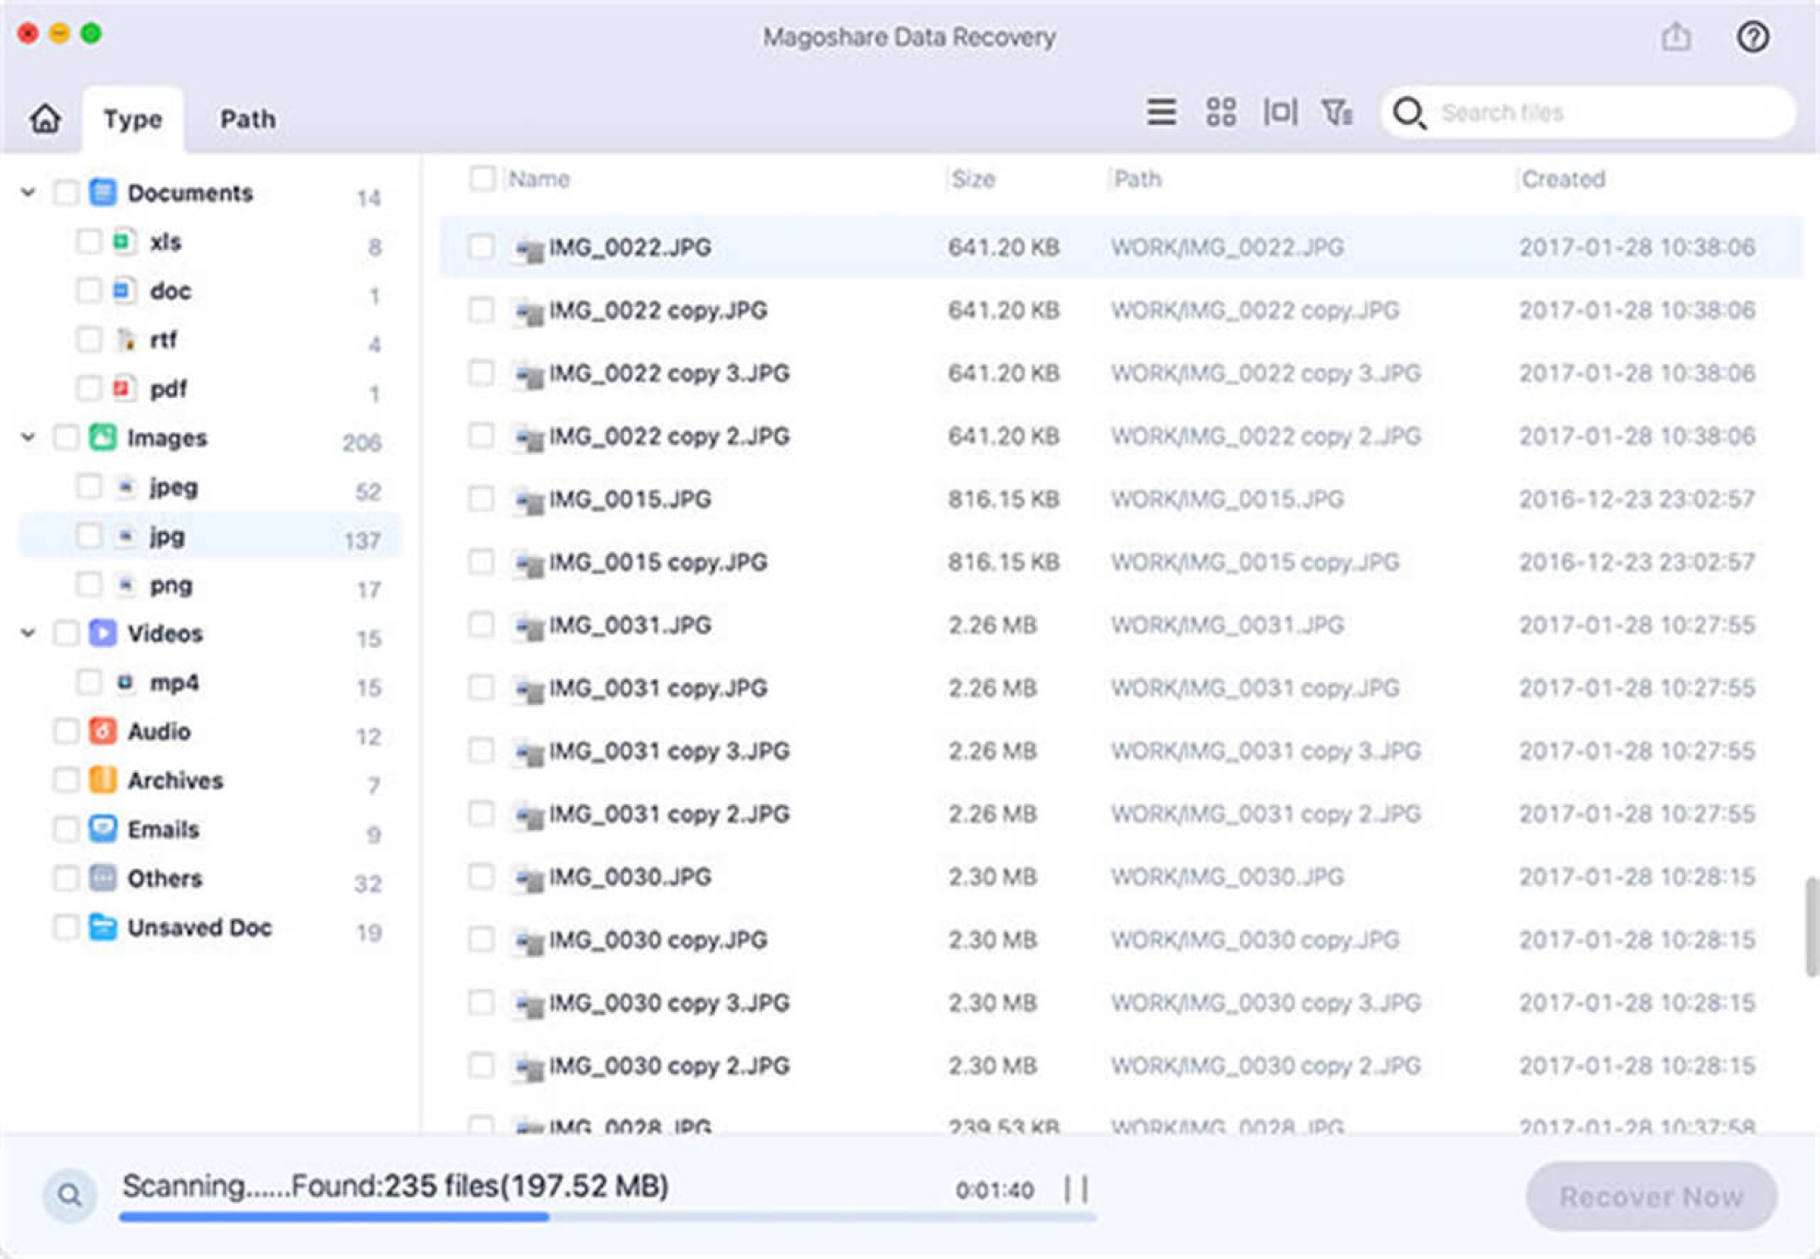Switch to the Path tab
The image size is (1820, 1259).
pos(248,119)
